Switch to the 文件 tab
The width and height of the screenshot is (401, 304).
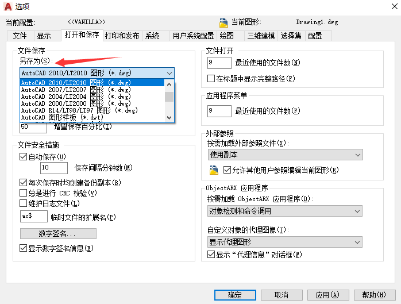20,36
